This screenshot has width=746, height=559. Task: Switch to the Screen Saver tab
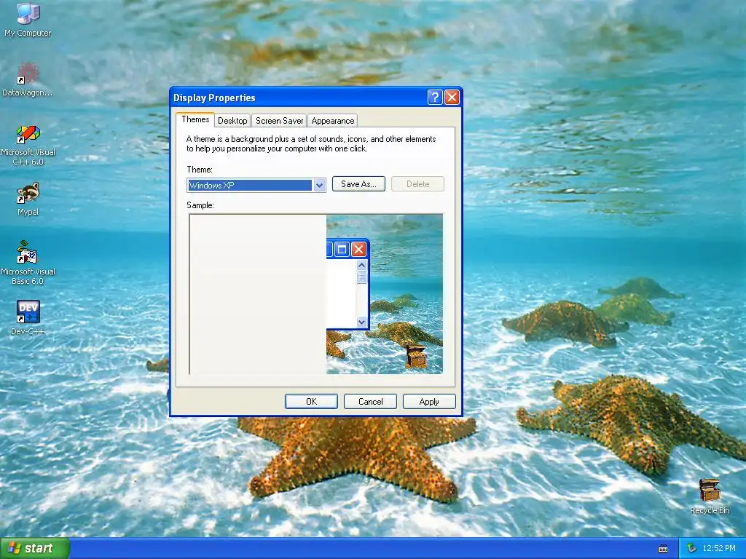tap(279, 121)
